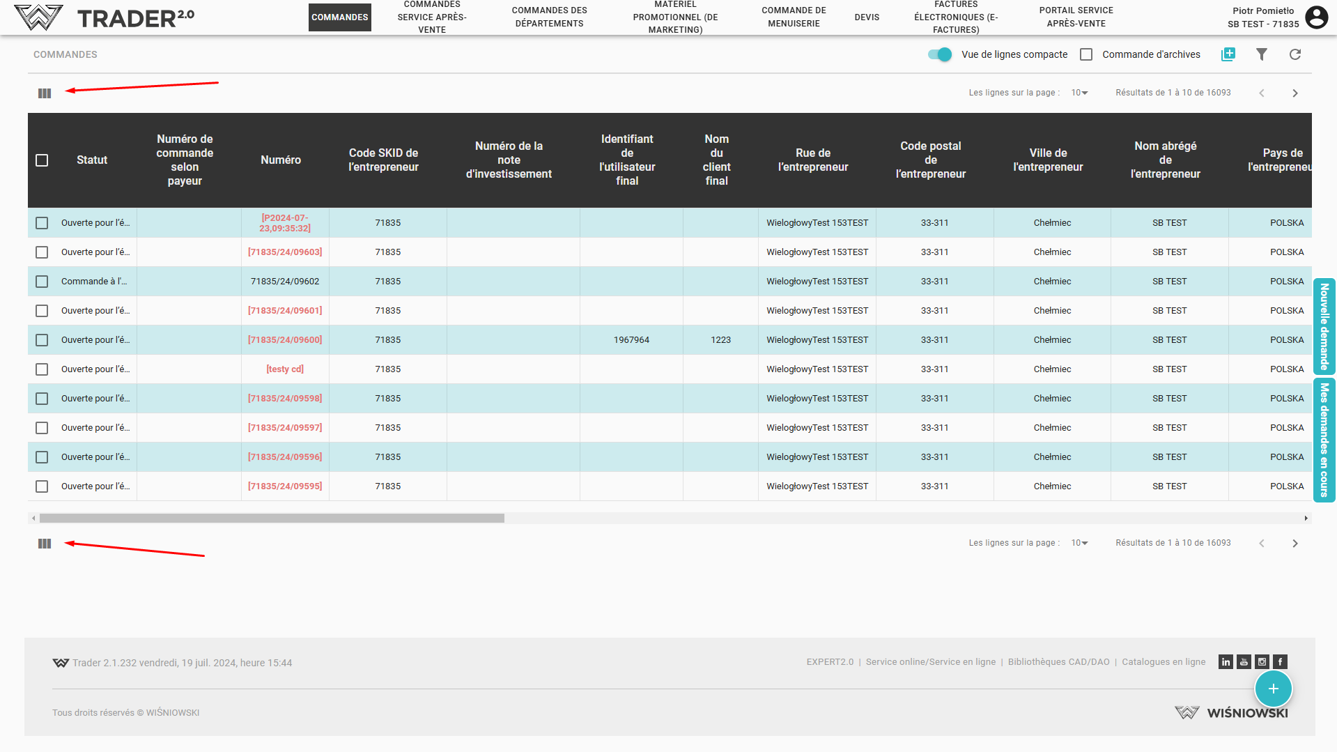Click the floating plus action button
This screenshot has height=752, width=1337.
[x=1273, y=689]
